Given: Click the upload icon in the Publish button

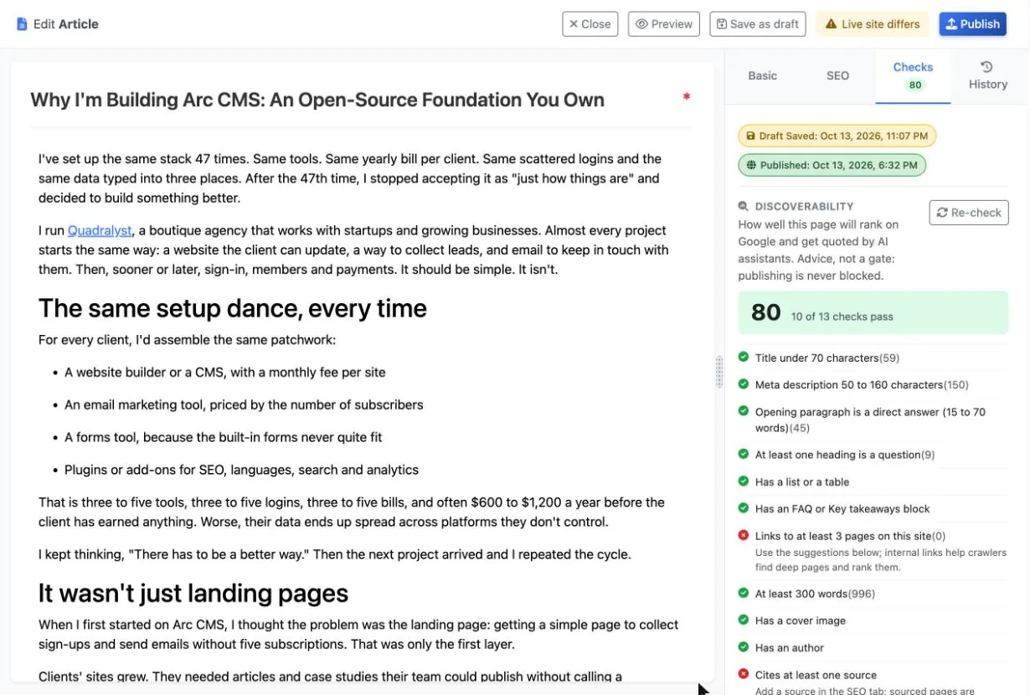Looking at the screenshot, I should click(x=951, y=24).
